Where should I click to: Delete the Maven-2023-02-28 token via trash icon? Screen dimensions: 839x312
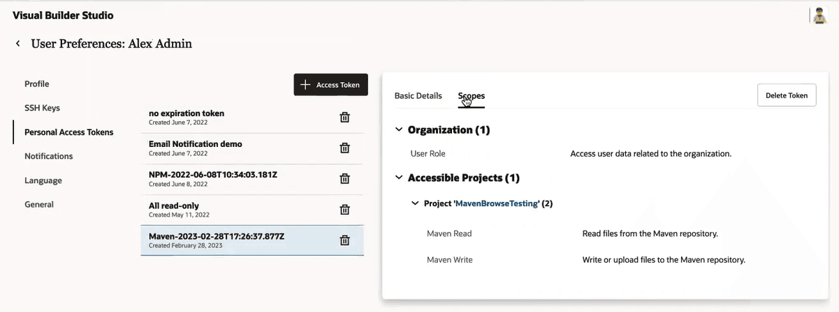click(x=344, y=240)
